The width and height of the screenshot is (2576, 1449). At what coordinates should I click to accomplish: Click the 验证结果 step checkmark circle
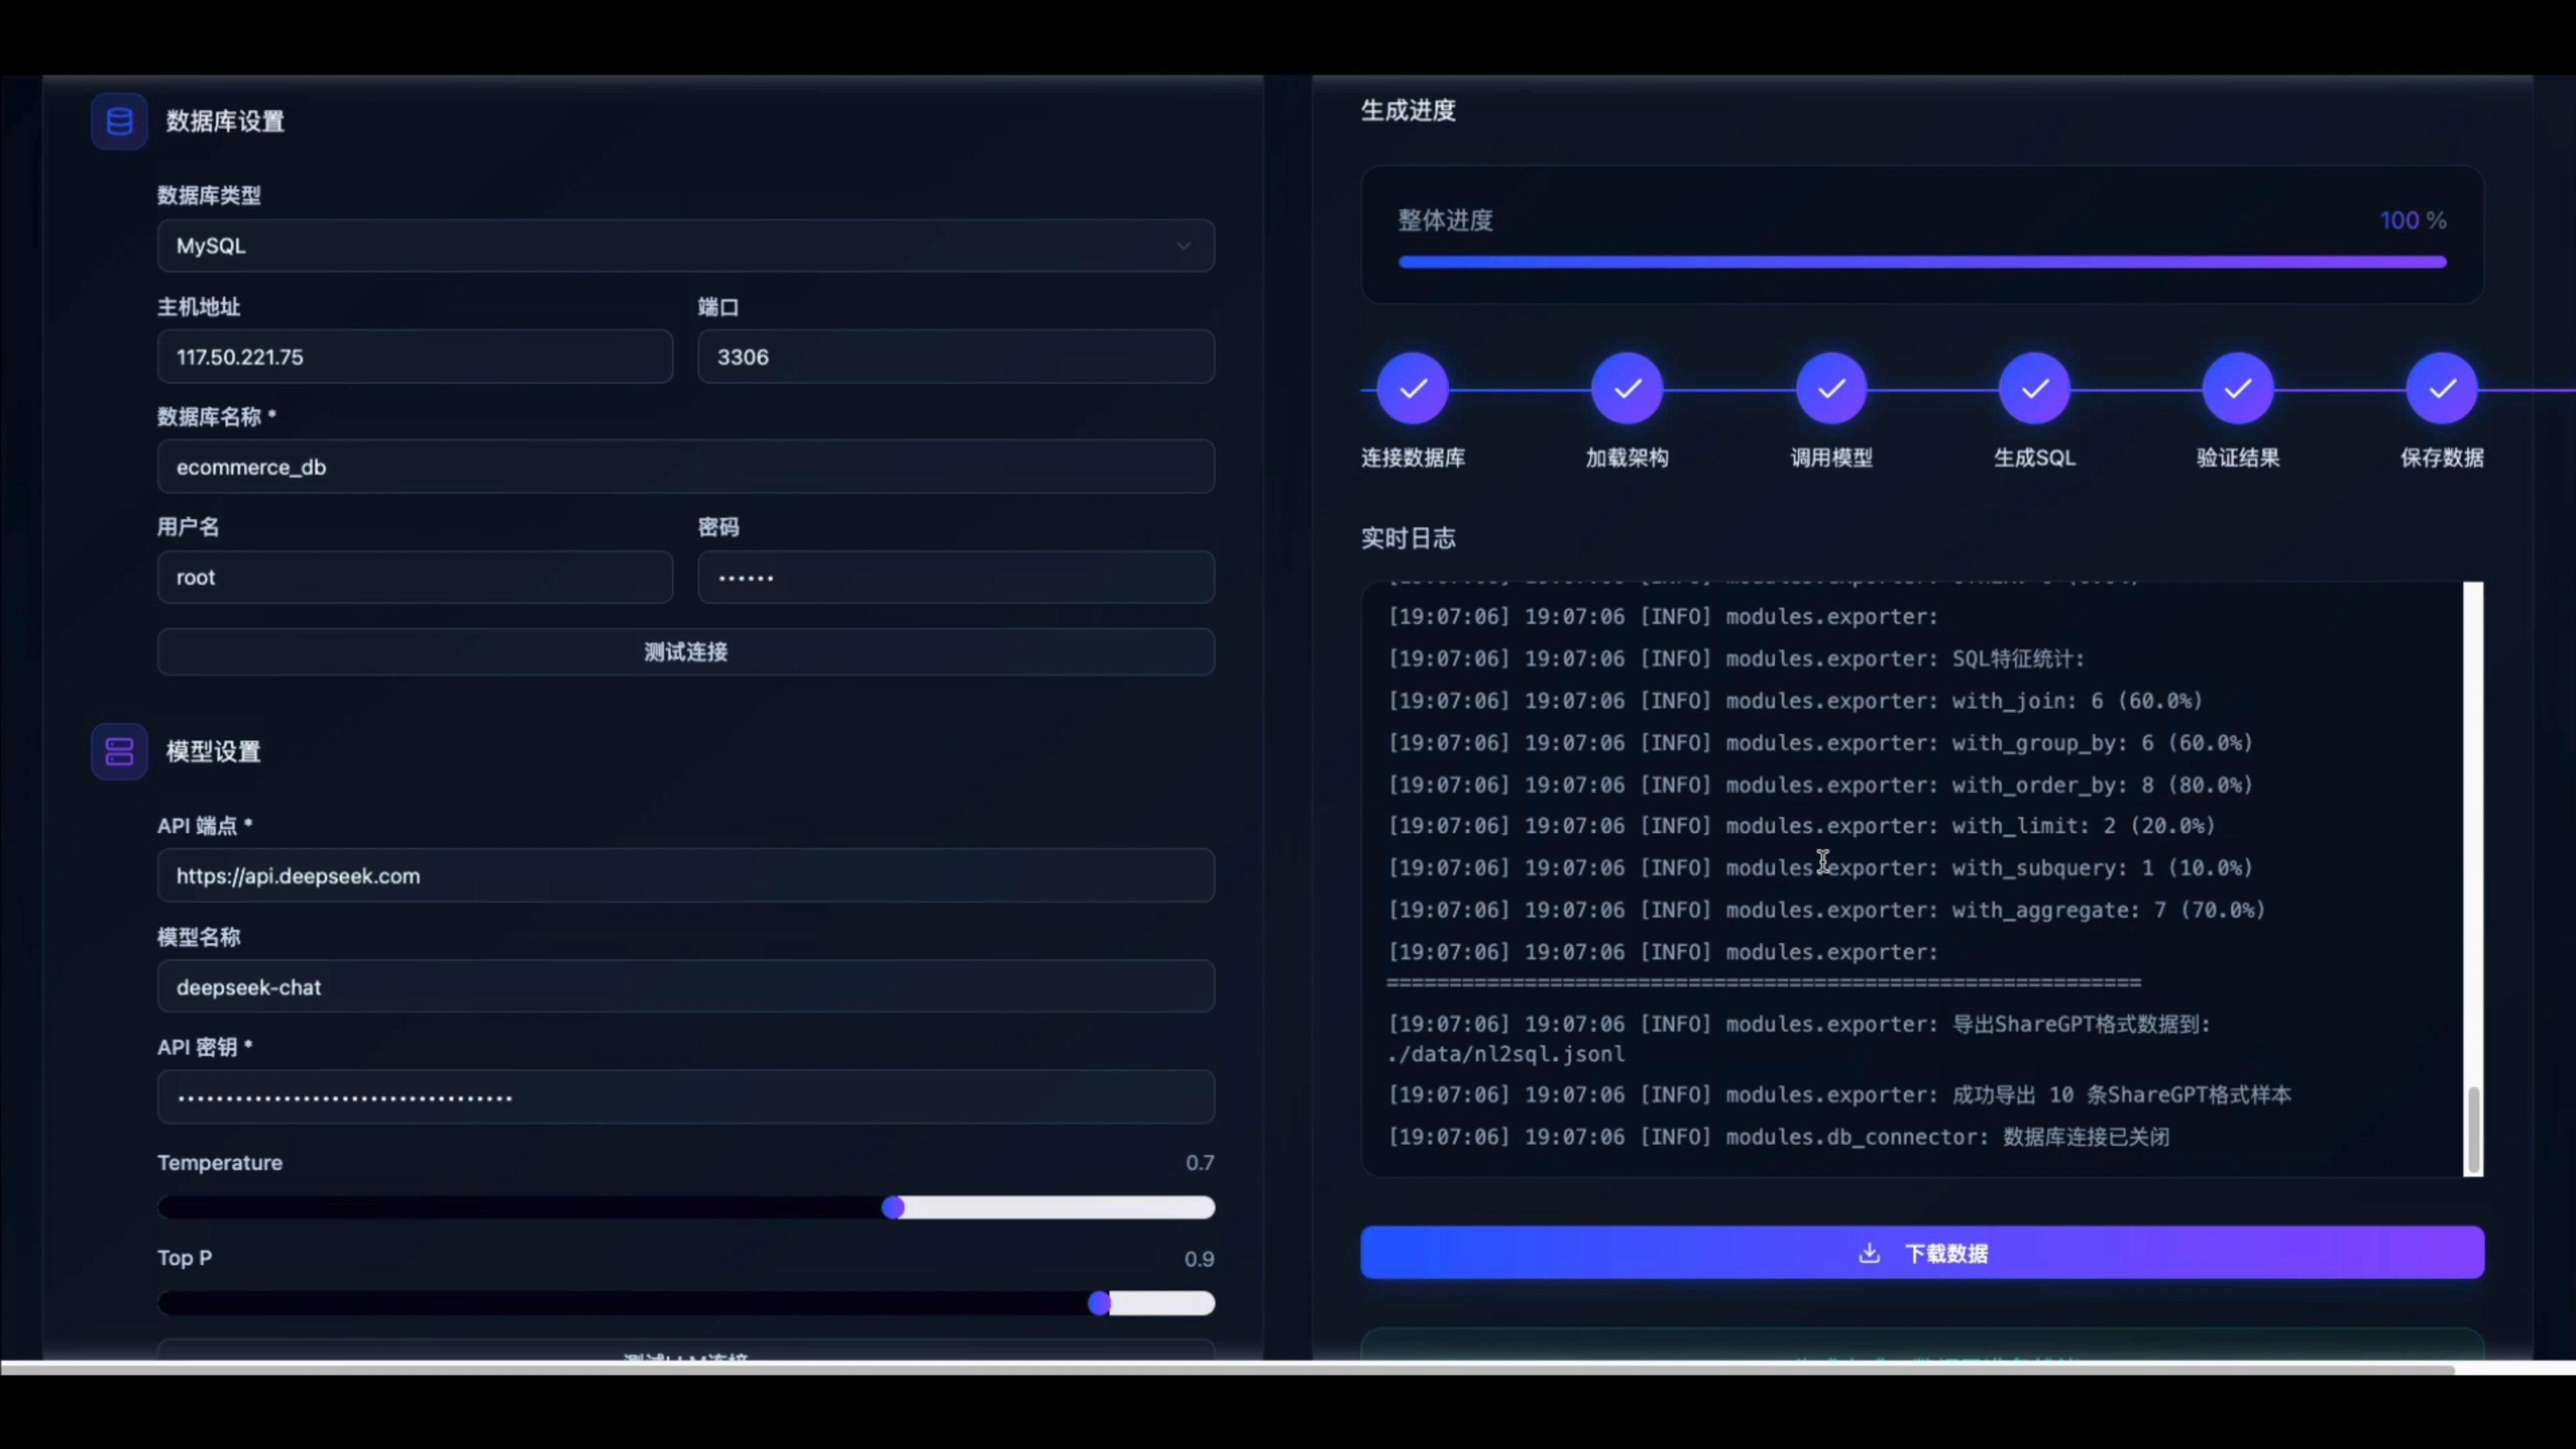click(2238, 388)
